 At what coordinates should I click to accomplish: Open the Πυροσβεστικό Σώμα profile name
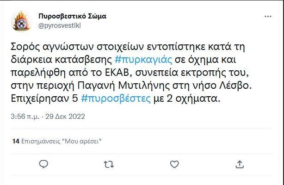pos(73,16)
